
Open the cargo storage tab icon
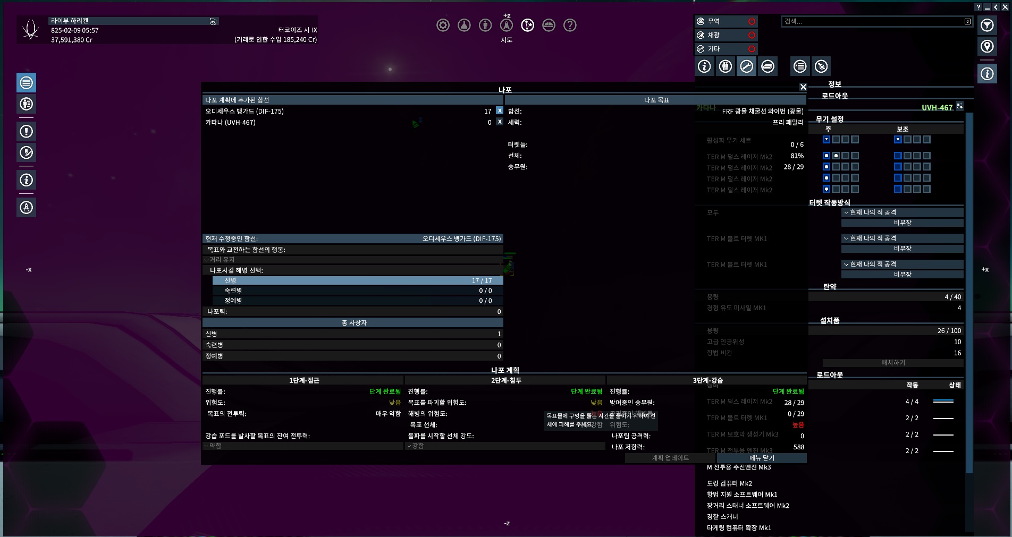[x=768, y=66]
